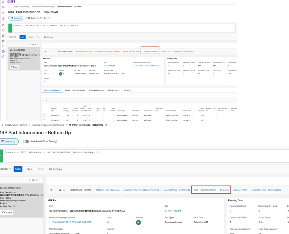289x234 pixels.
Task: Click the IA planner avatar on Top Down page
Action: tap(61, 74)
